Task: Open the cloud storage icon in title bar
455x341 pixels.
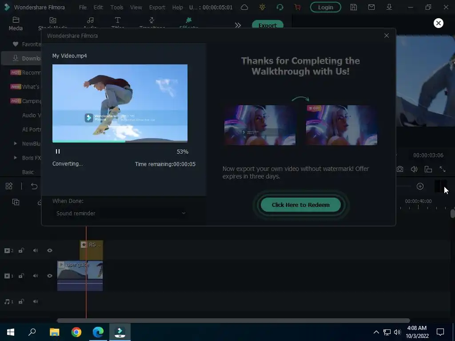Action: [x=244, y=7]
